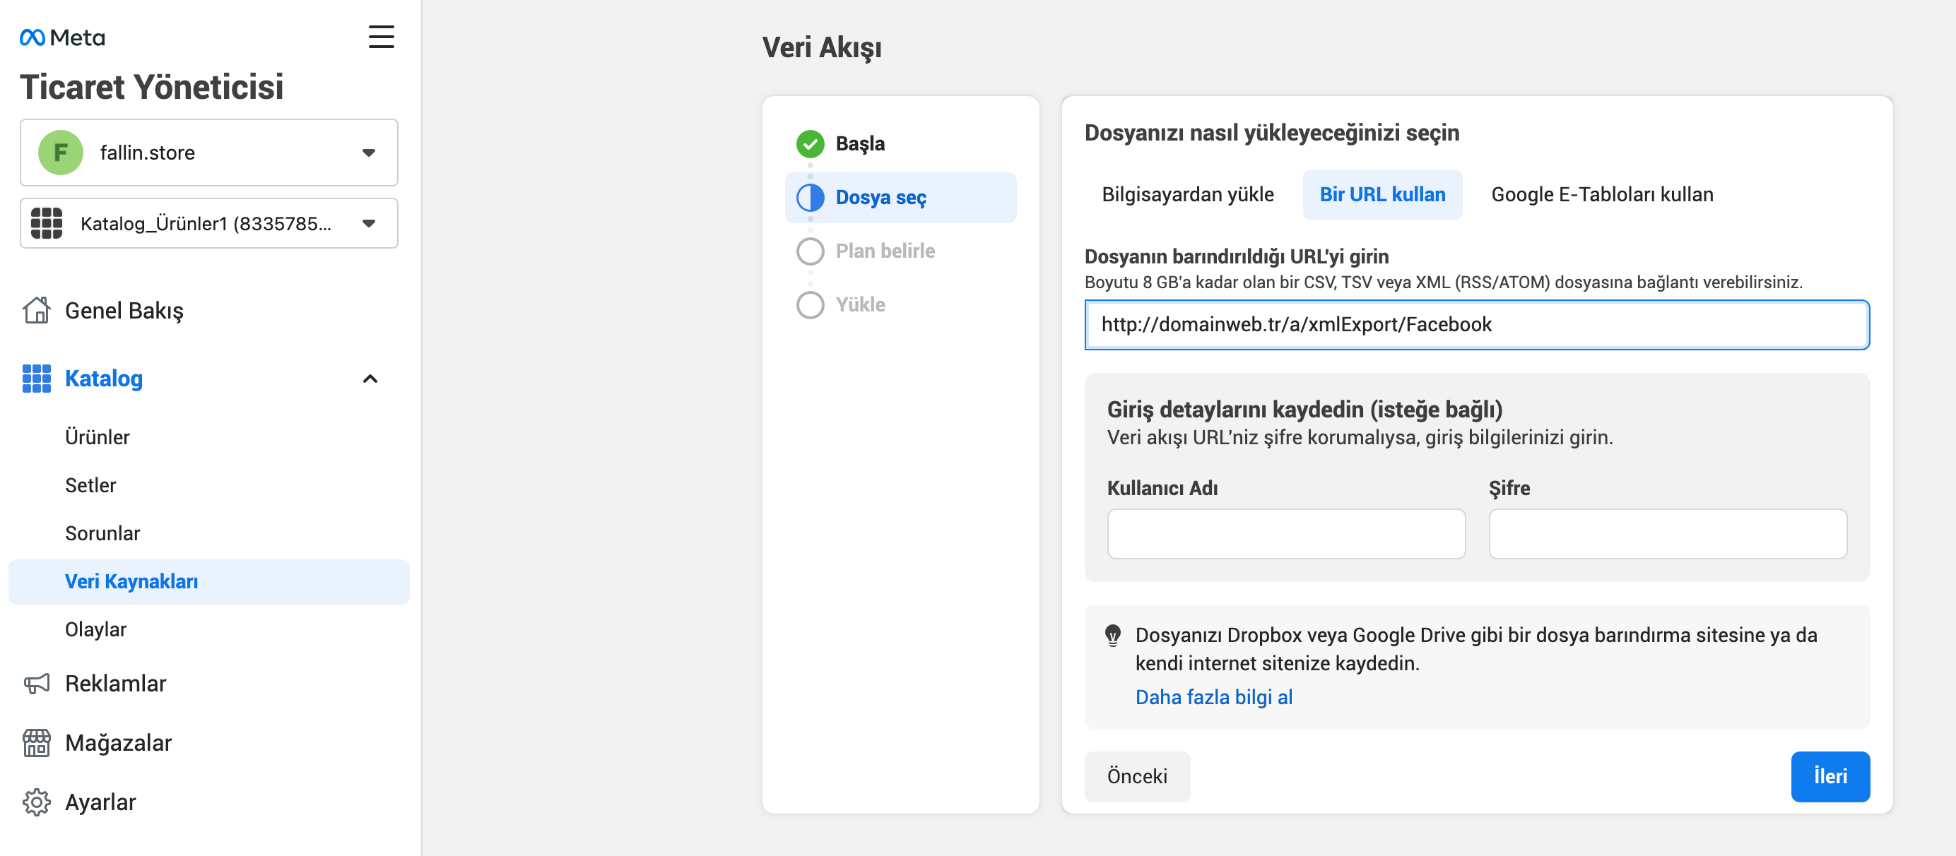
Task: Go to Mağazalar
Action: coord(119,742)
